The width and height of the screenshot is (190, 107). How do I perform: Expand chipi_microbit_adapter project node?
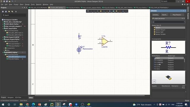(x=3, y=26)
